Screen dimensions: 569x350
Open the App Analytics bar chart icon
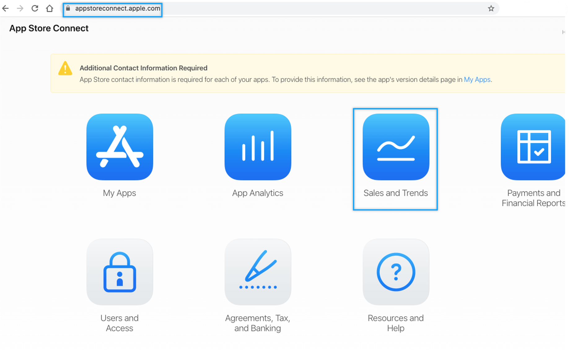tap(258, 147)
